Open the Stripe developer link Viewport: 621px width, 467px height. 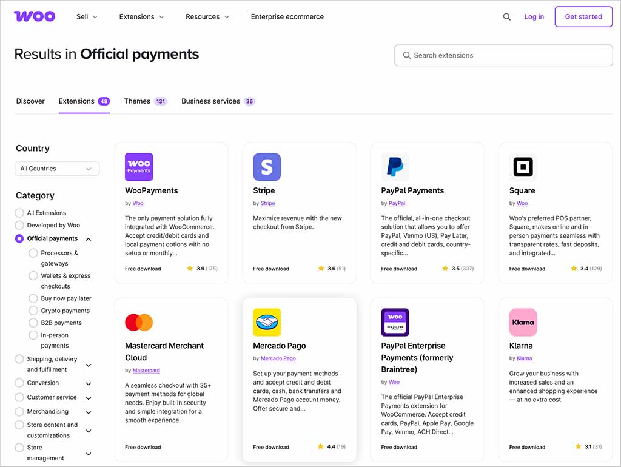click(x=267, y=203)
